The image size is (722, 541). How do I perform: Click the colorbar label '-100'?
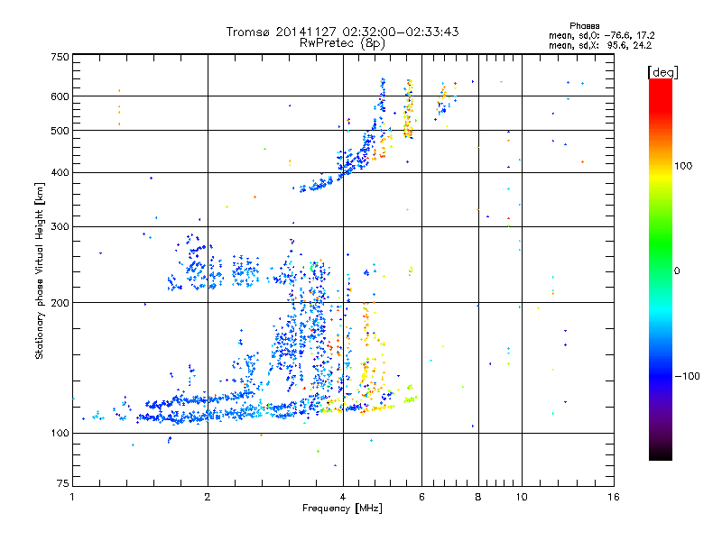coord(687,376)
